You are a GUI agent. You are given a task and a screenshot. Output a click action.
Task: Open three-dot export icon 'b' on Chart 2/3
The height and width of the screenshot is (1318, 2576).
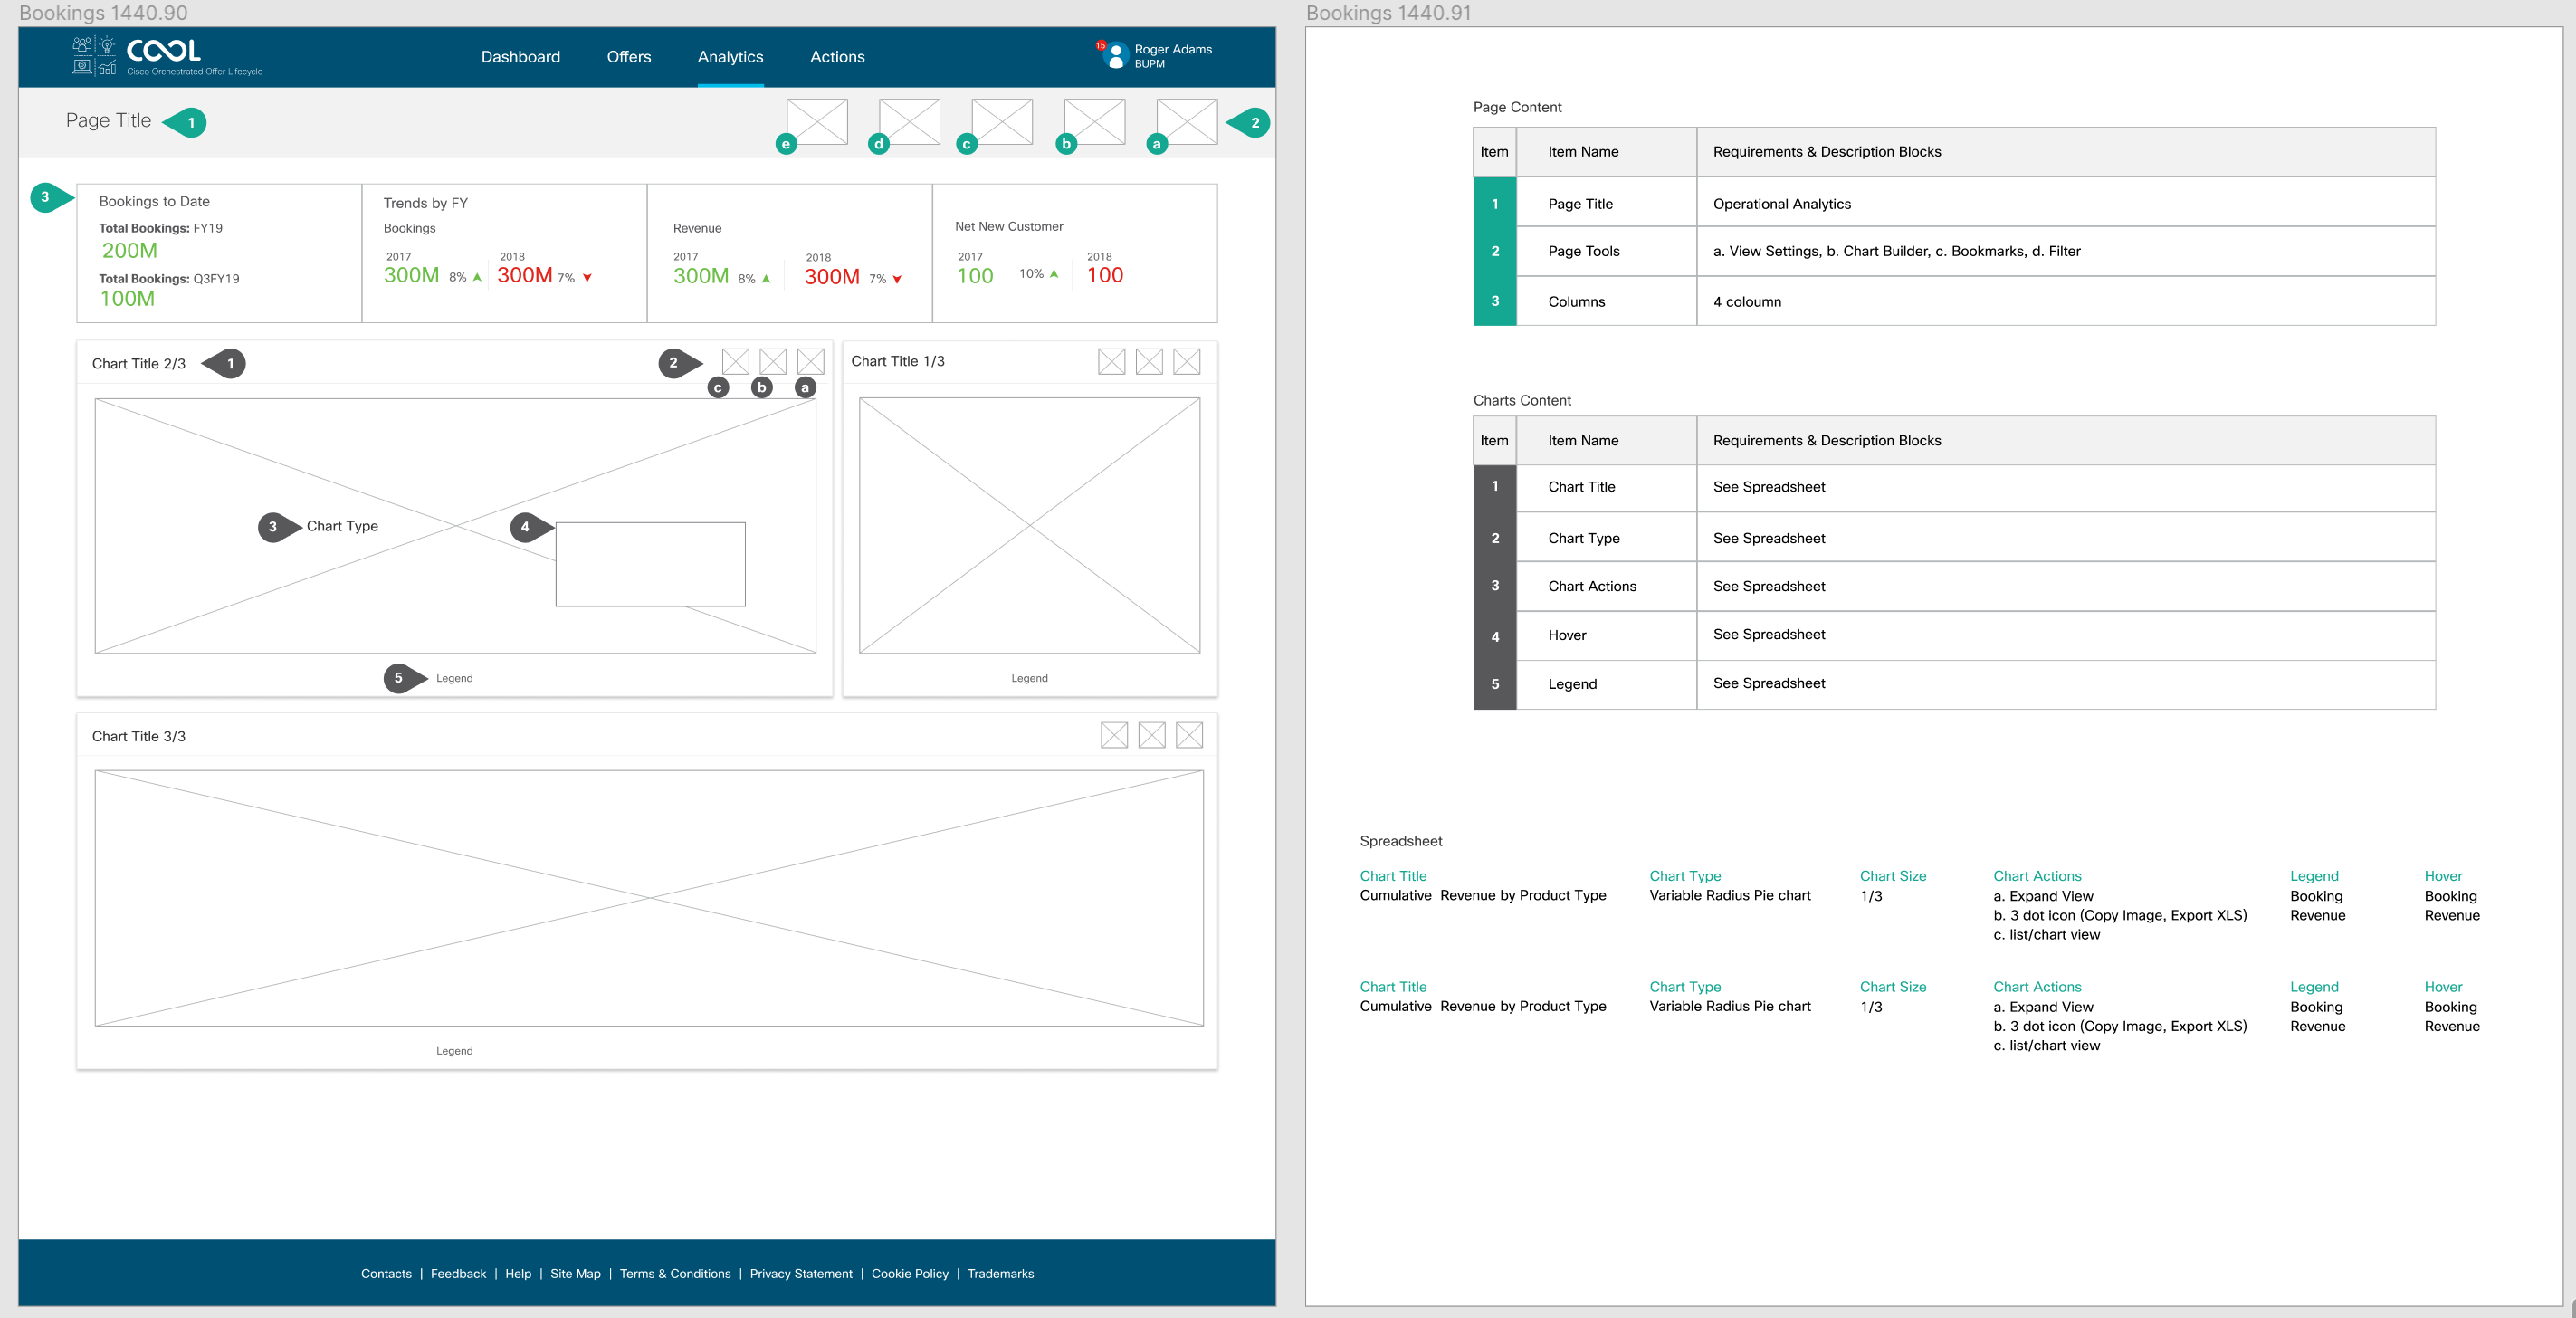coord(772,361)
